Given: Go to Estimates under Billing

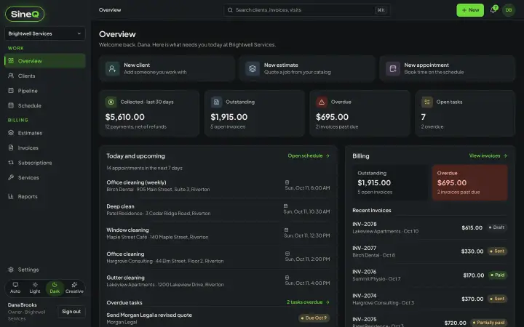Looking at the screenshot, I should (x=45, y=133).
